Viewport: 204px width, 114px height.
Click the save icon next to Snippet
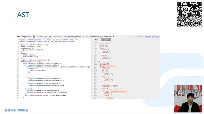click(x=46, y=37)
